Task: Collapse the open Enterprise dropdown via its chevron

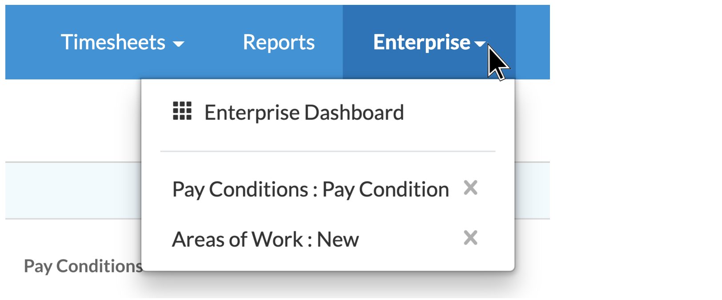Action: (x=480, y=44)
